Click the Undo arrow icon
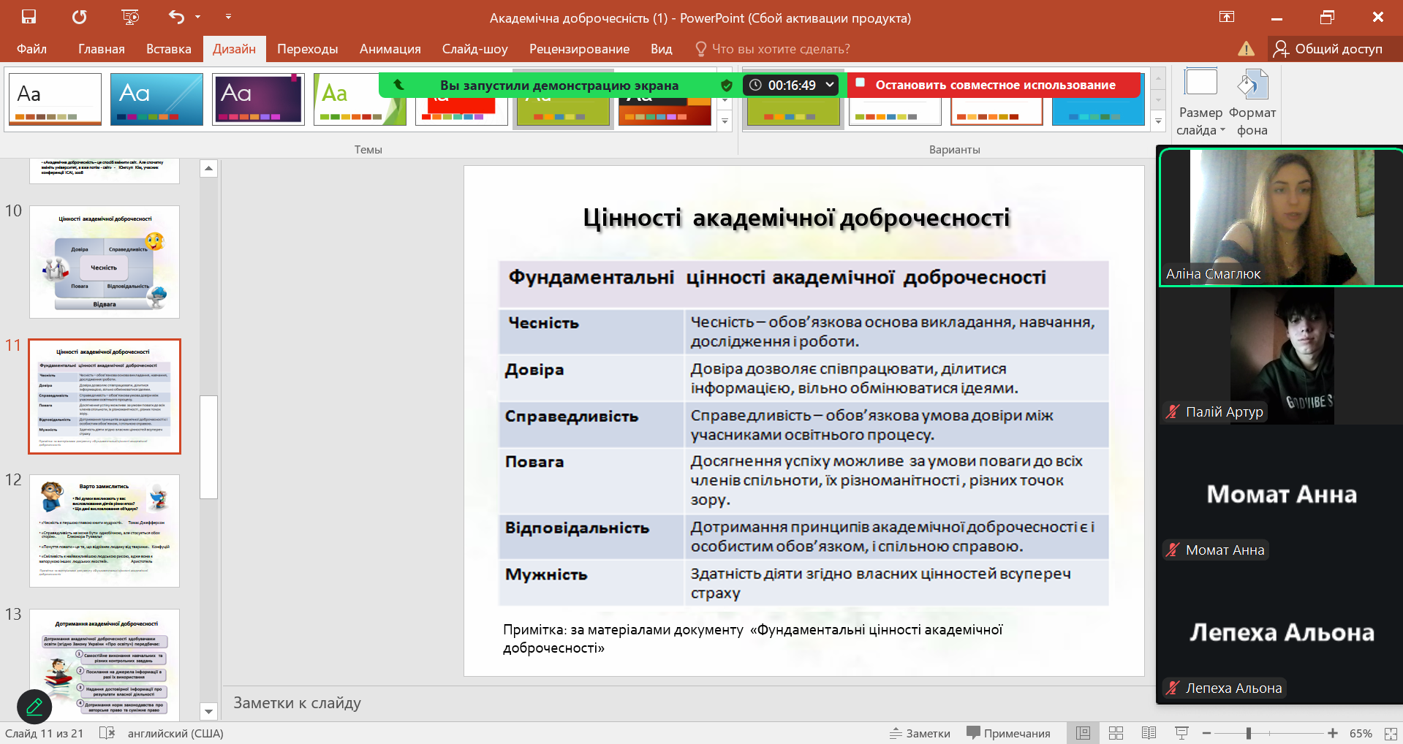This screenshot has height=744, width=1403. (x=176, y=17)
